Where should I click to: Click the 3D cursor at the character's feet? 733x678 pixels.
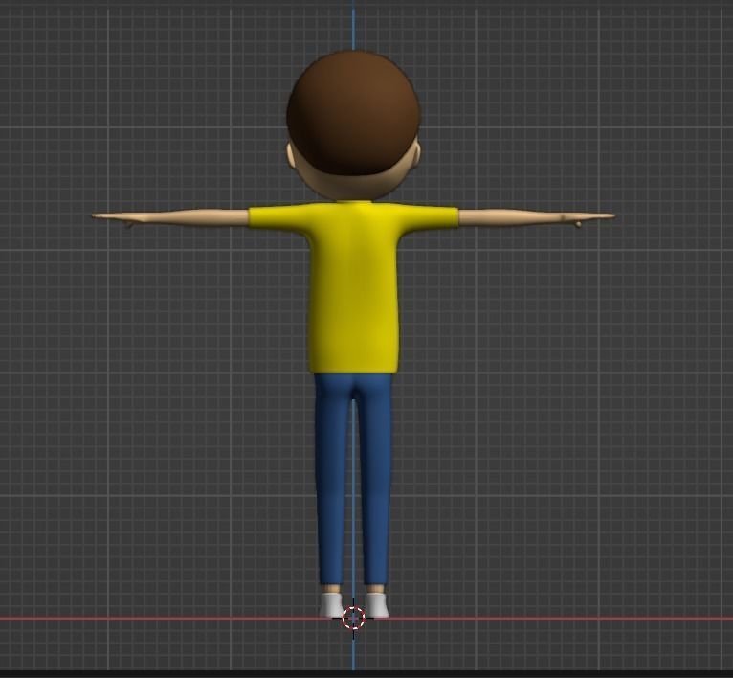[353, 618]
